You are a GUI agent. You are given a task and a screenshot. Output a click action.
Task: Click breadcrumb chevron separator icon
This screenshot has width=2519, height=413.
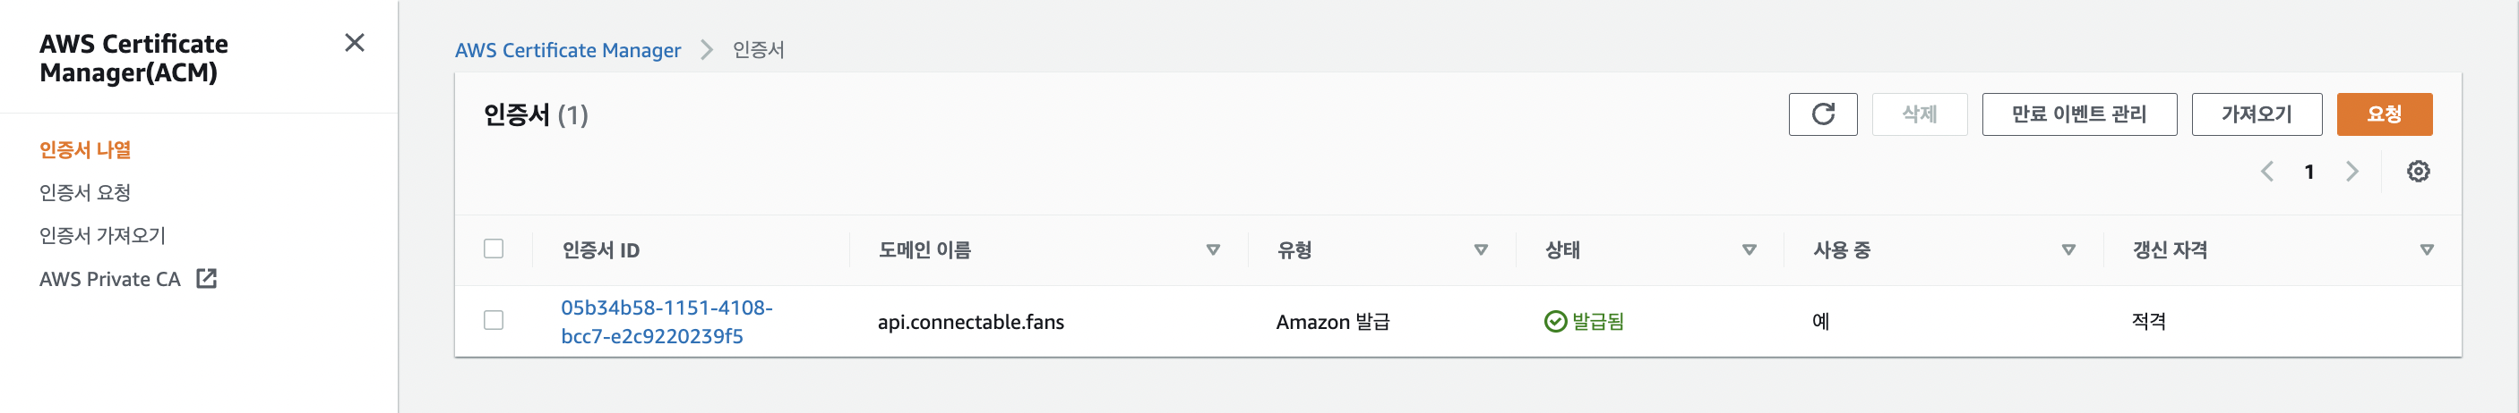707,50
